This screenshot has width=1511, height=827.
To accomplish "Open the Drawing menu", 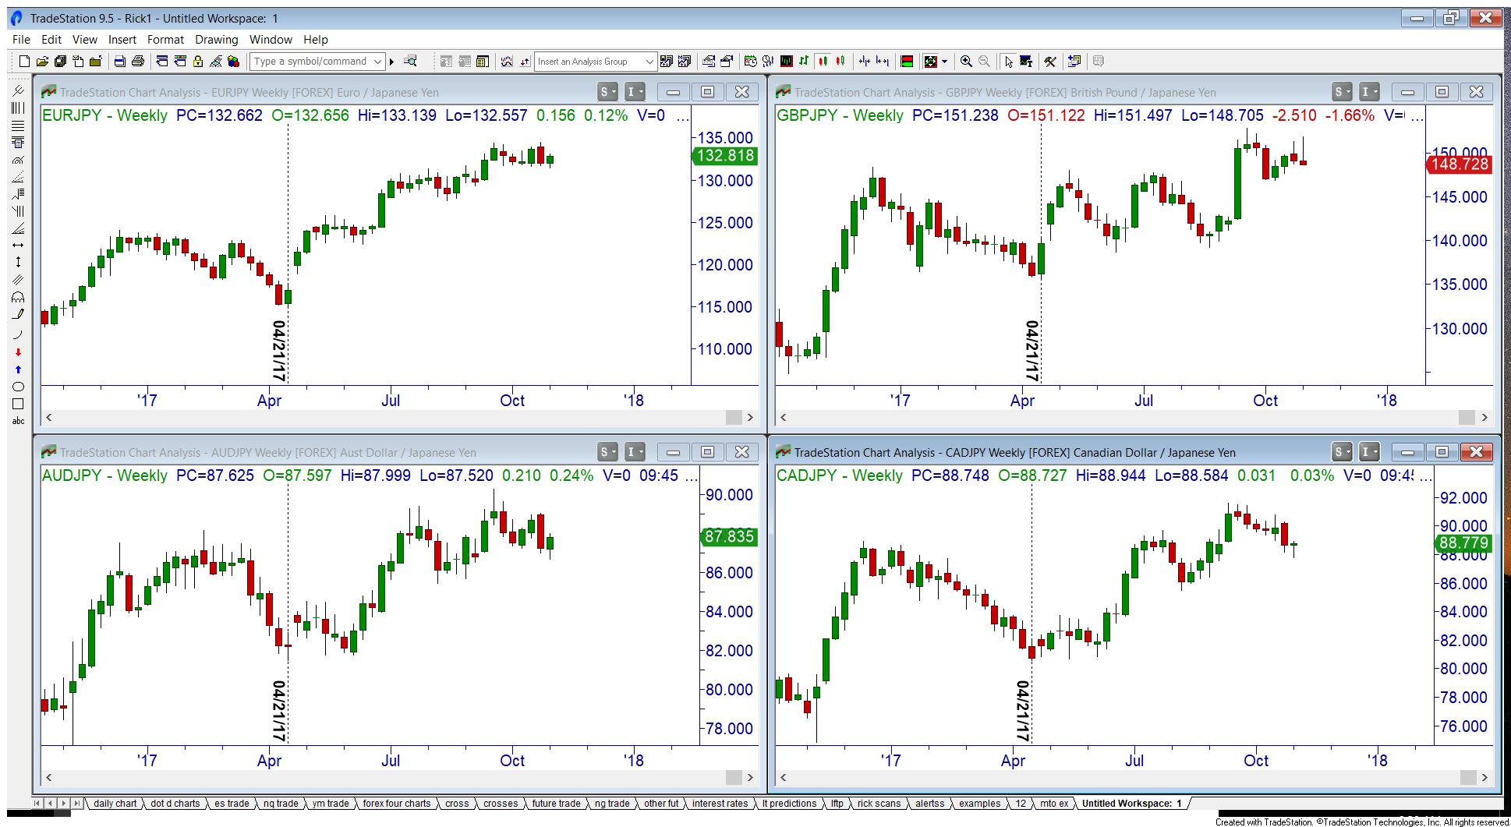I will coord(216,40).
